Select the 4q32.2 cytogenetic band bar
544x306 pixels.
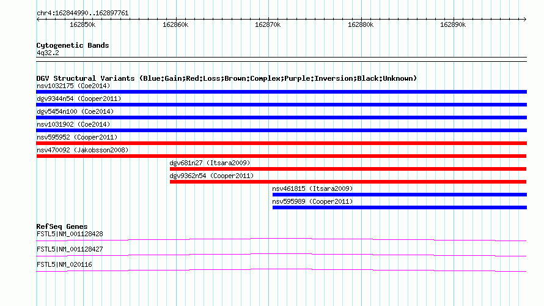(281, 59)
